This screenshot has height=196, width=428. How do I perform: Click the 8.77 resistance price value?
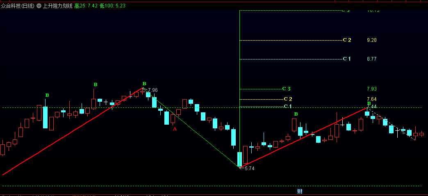372,59
